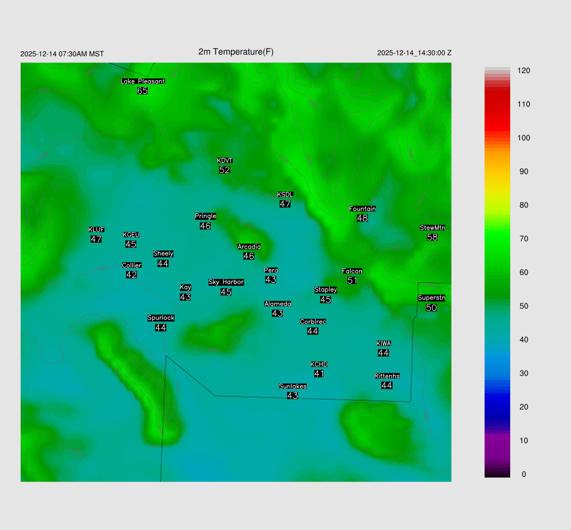Image resolution: width=571 pixels, height=530 pixels.
Task: Select the Arcadia station label
Action: pyautogui.click(x=249, y=247)
